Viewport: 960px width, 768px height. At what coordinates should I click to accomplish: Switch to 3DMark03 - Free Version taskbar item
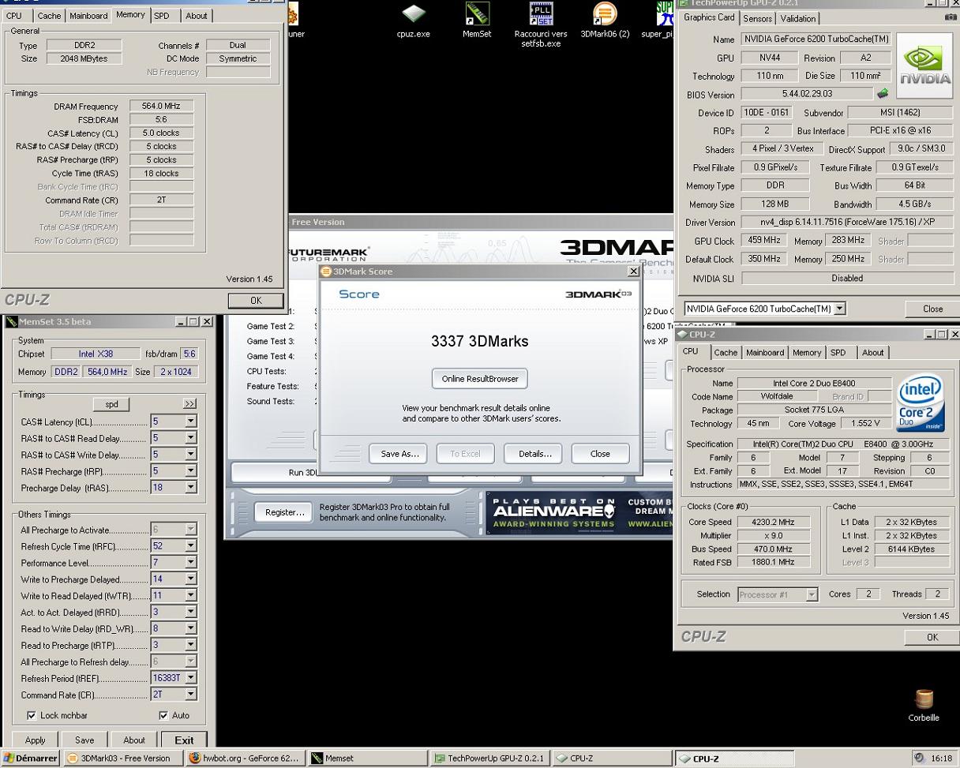coord(123,759)
